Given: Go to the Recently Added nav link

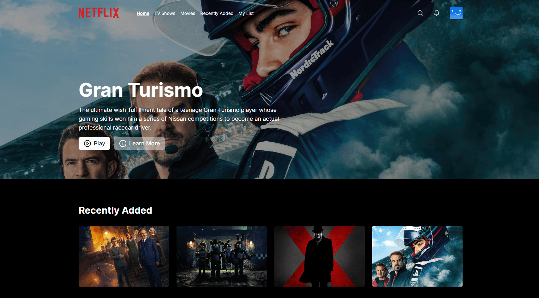Looking at the screenshot, I should [217, 13].
